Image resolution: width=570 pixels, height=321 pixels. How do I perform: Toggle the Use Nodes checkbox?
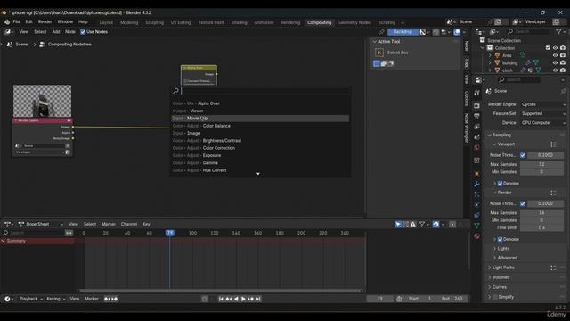point(83,32)
